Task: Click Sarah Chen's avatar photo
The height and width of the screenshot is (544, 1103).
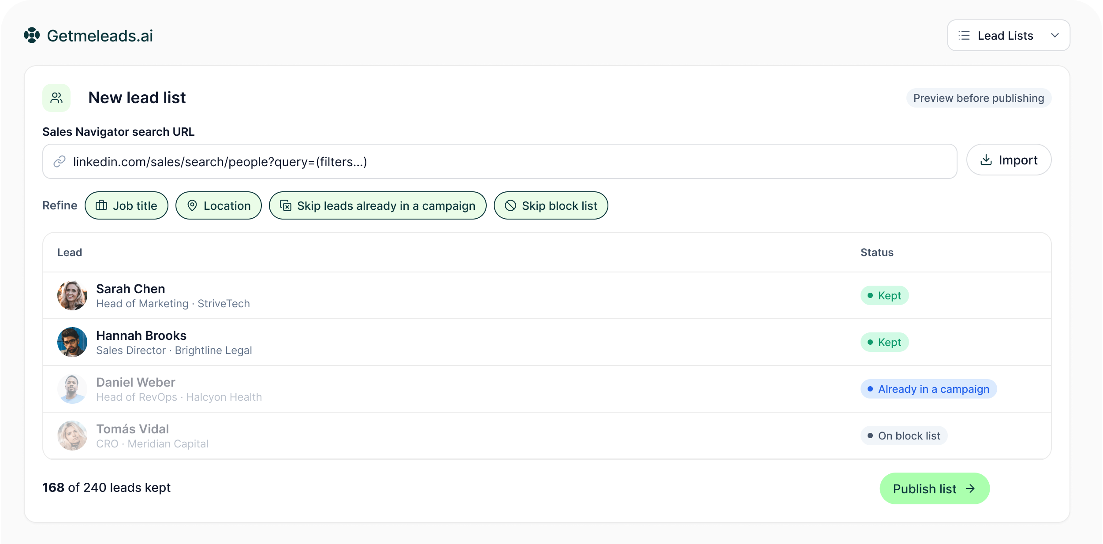Action: pos(72,295)
